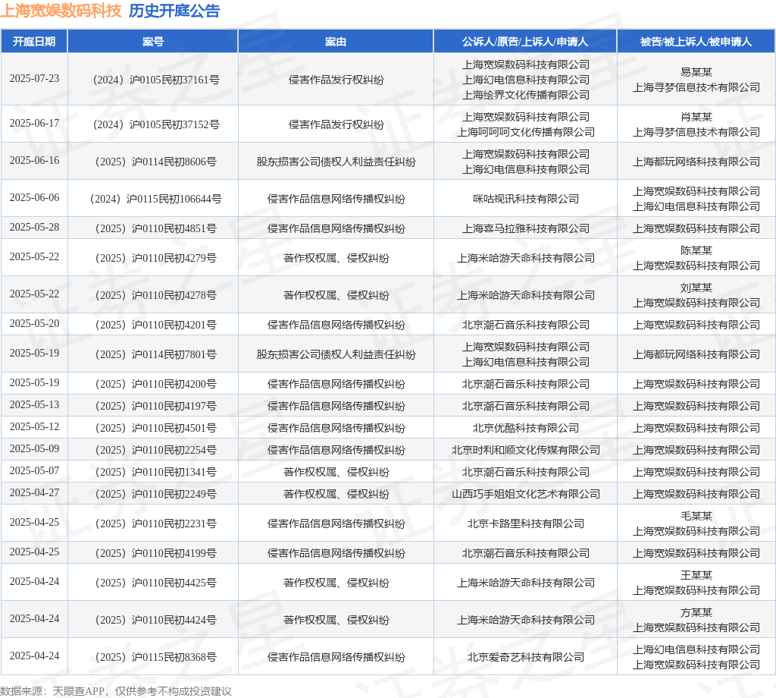Screen dimensions: 776x698
Task: Click plaintiff 上海呵呵呵文化传播有限公司
Action: click(526, 132)
